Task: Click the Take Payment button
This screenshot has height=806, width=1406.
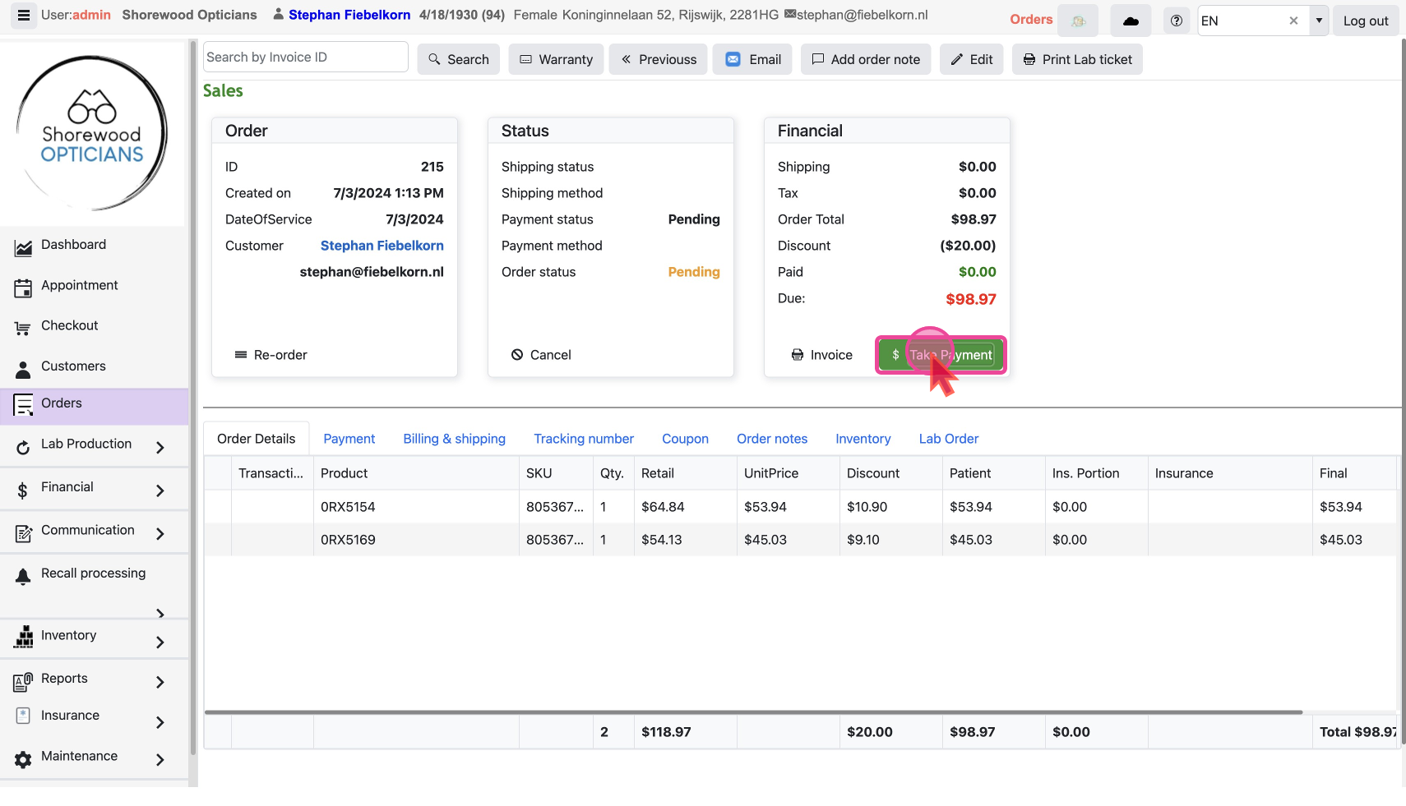Action: click(x=941, y=355)
